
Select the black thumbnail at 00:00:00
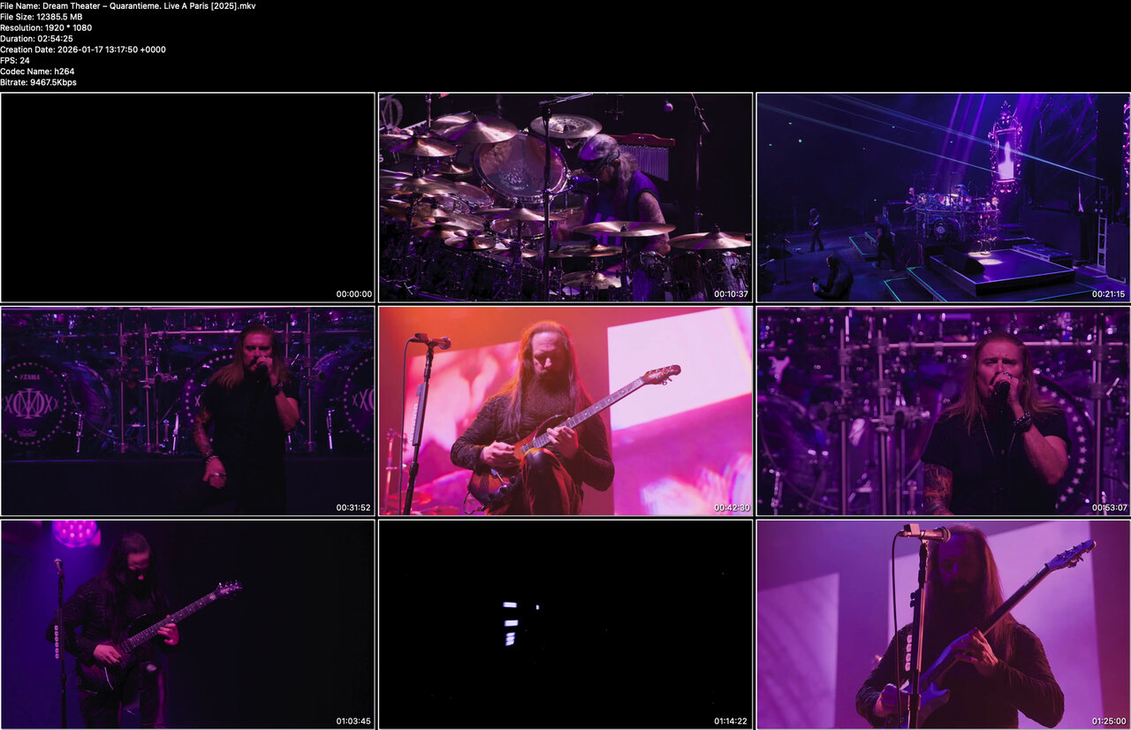point(187,197)
